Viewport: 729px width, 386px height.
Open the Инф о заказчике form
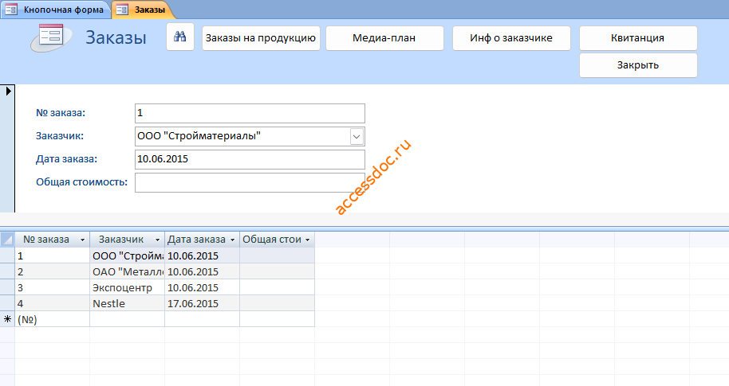511,38
